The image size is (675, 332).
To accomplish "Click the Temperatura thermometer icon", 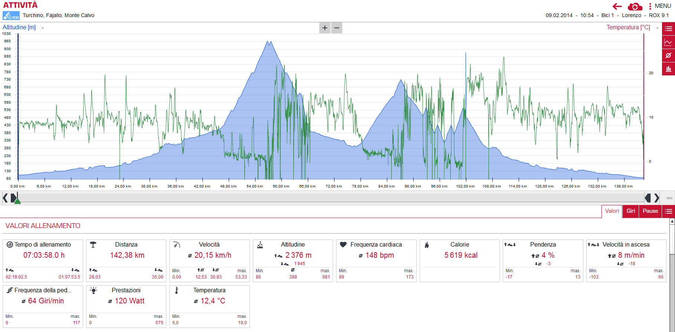I will tap(177, 290).
